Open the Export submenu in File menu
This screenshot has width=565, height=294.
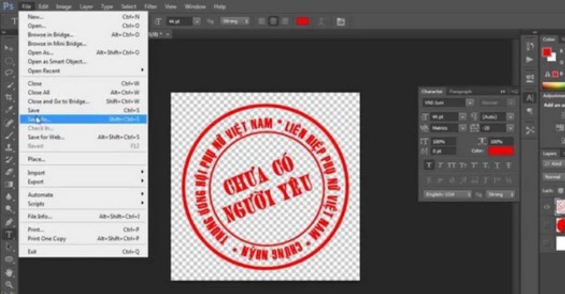click(83, 182)
